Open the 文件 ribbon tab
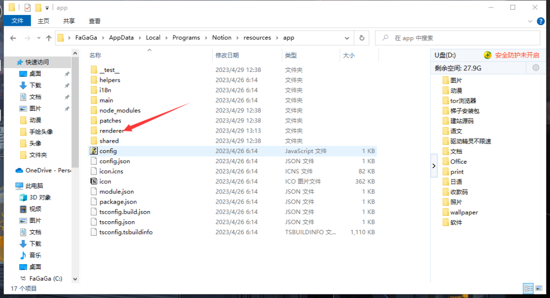550x298 pixels. [18, 21]
